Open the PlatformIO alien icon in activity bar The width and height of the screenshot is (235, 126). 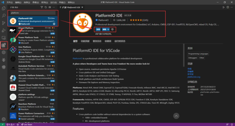4,60
